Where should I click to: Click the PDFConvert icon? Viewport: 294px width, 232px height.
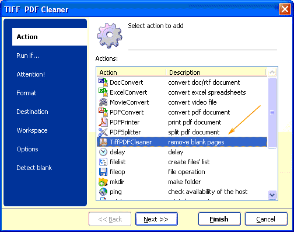103,112
